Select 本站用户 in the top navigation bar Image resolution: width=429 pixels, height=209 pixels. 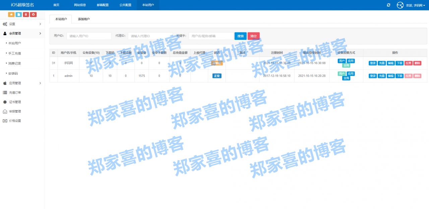148,5
